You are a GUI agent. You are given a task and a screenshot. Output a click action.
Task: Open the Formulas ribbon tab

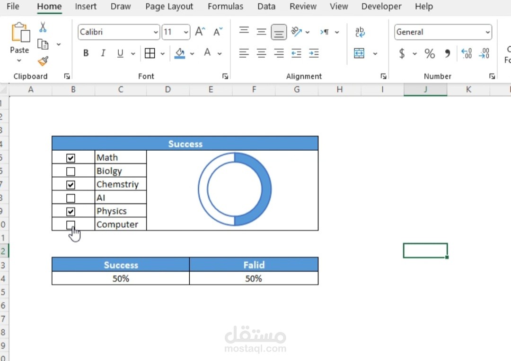pos(226,7)
